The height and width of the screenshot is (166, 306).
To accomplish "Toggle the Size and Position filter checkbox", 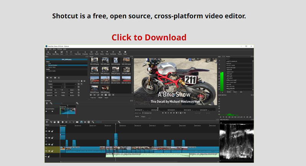I will 47,65.
